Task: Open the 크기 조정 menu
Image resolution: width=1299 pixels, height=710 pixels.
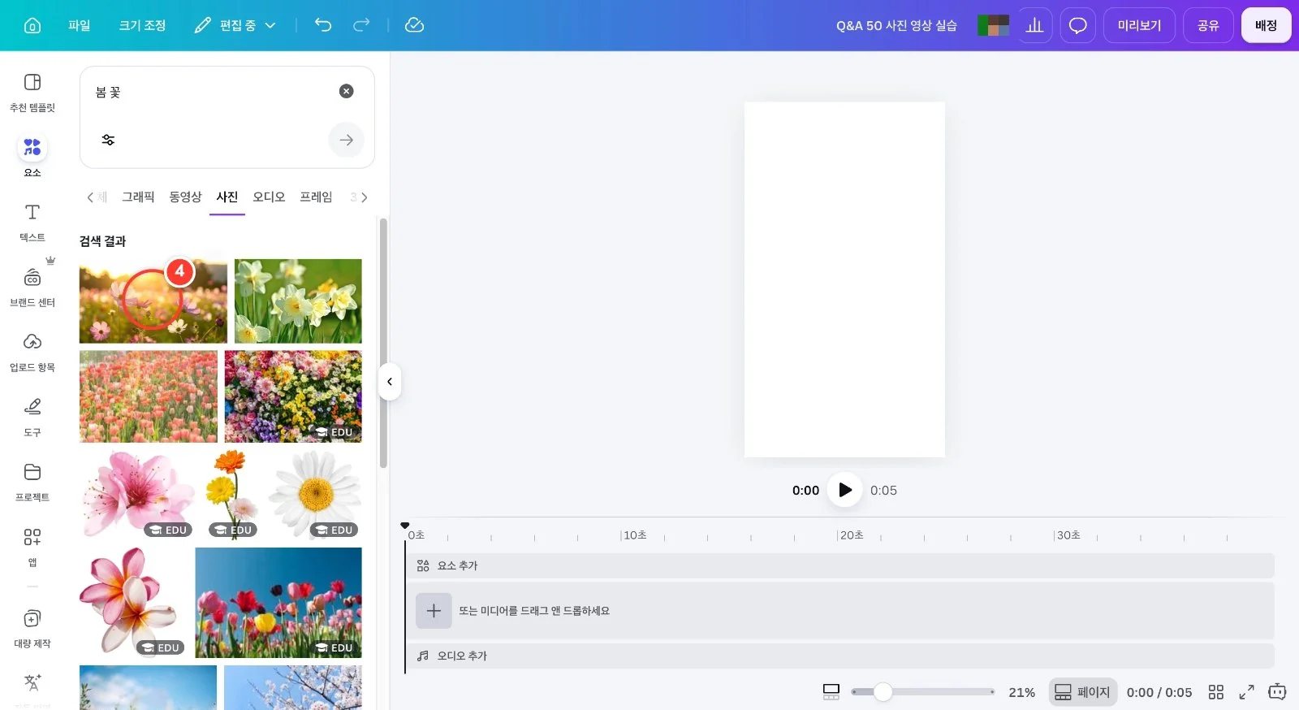Action: (x=143, y=25)
